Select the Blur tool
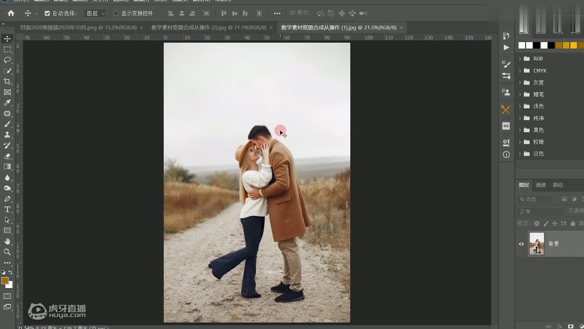Viewport: 584px width, 329px height. pyautogui.click(x=7, y=177)
